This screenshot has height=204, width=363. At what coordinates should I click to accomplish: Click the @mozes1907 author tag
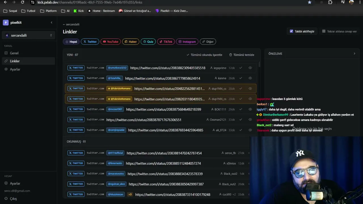(x=115, y=109)
